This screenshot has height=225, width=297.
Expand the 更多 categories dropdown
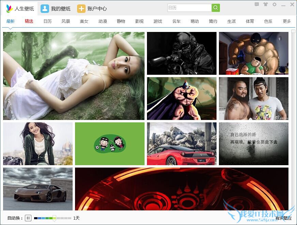click(286, 21)
